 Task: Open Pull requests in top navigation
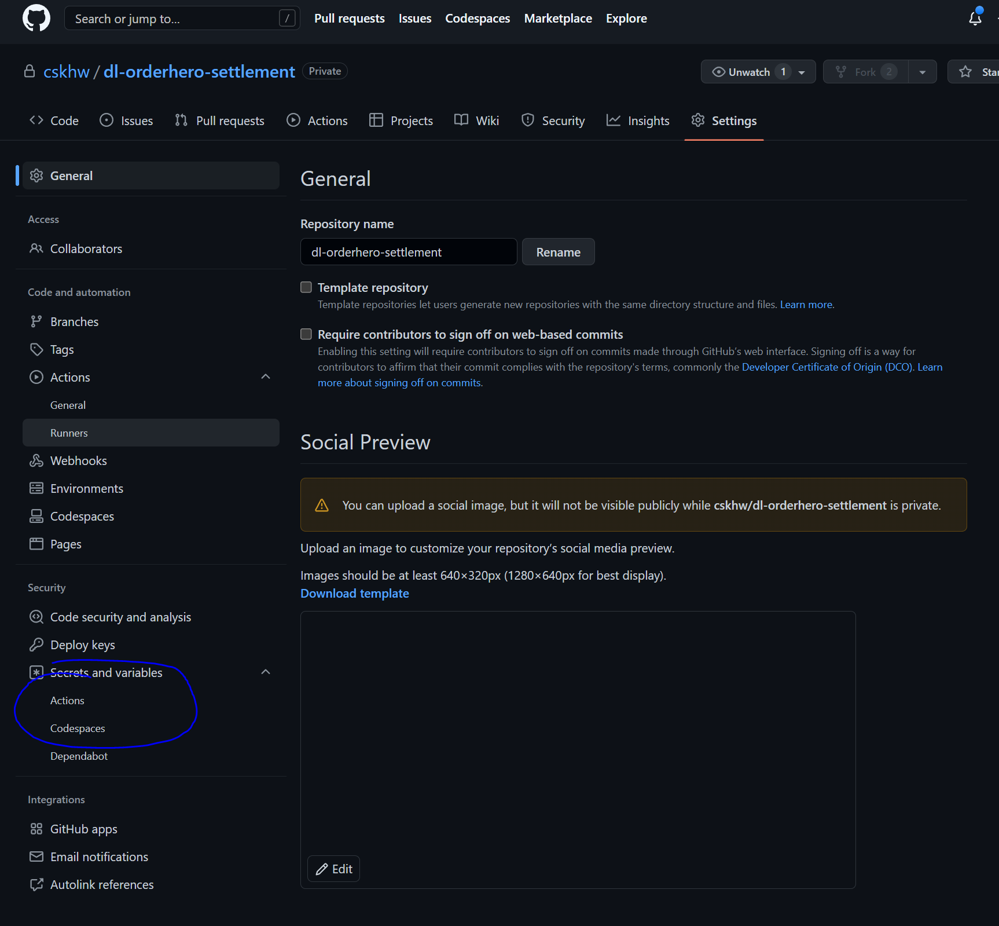click(x=350, y=19)
